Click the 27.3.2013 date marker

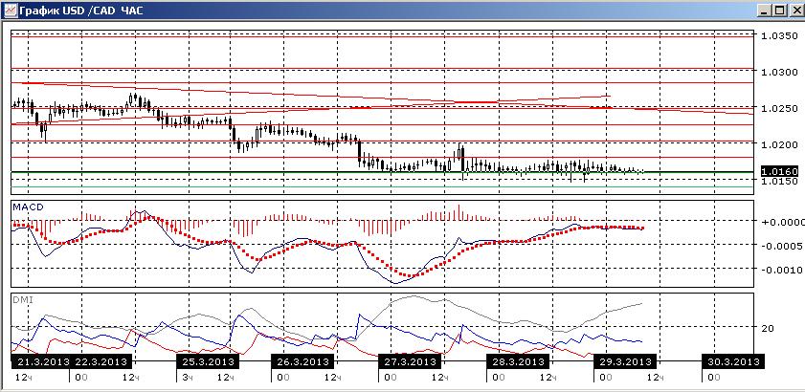point(411,361)
